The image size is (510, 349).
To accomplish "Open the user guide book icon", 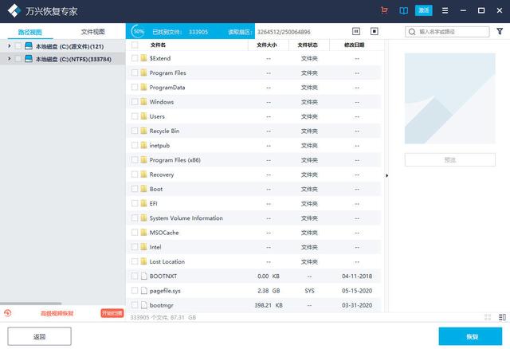I will (x=403, y=10).
